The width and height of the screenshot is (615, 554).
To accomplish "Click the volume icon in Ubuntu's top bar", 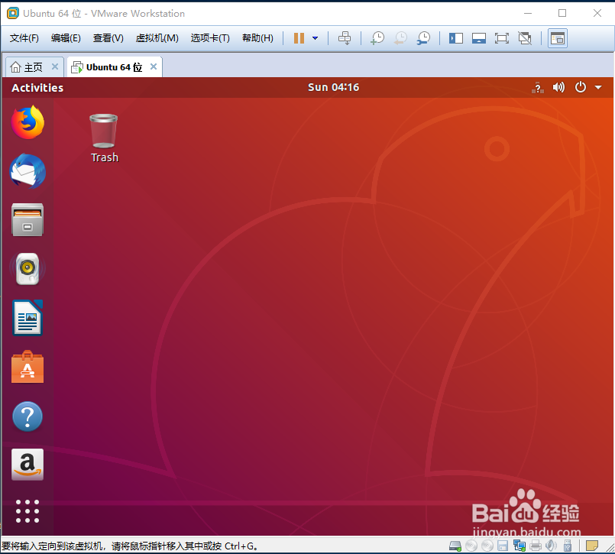I will click(558, 87).
